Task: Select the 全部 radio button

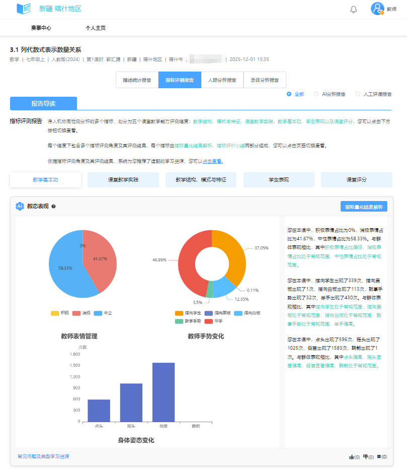Action: (x=288, y=94)
